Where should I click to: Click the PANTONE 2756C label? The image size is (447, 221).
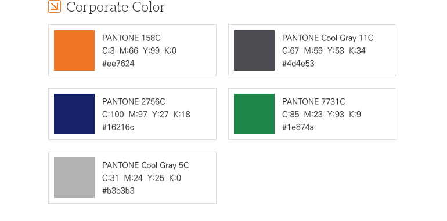click(134, 102)
